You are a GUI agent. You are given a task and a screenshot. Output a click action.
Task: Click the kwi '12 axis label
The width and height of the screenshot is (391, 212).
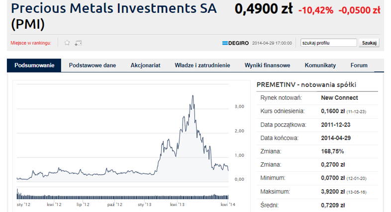click(54, 205)
